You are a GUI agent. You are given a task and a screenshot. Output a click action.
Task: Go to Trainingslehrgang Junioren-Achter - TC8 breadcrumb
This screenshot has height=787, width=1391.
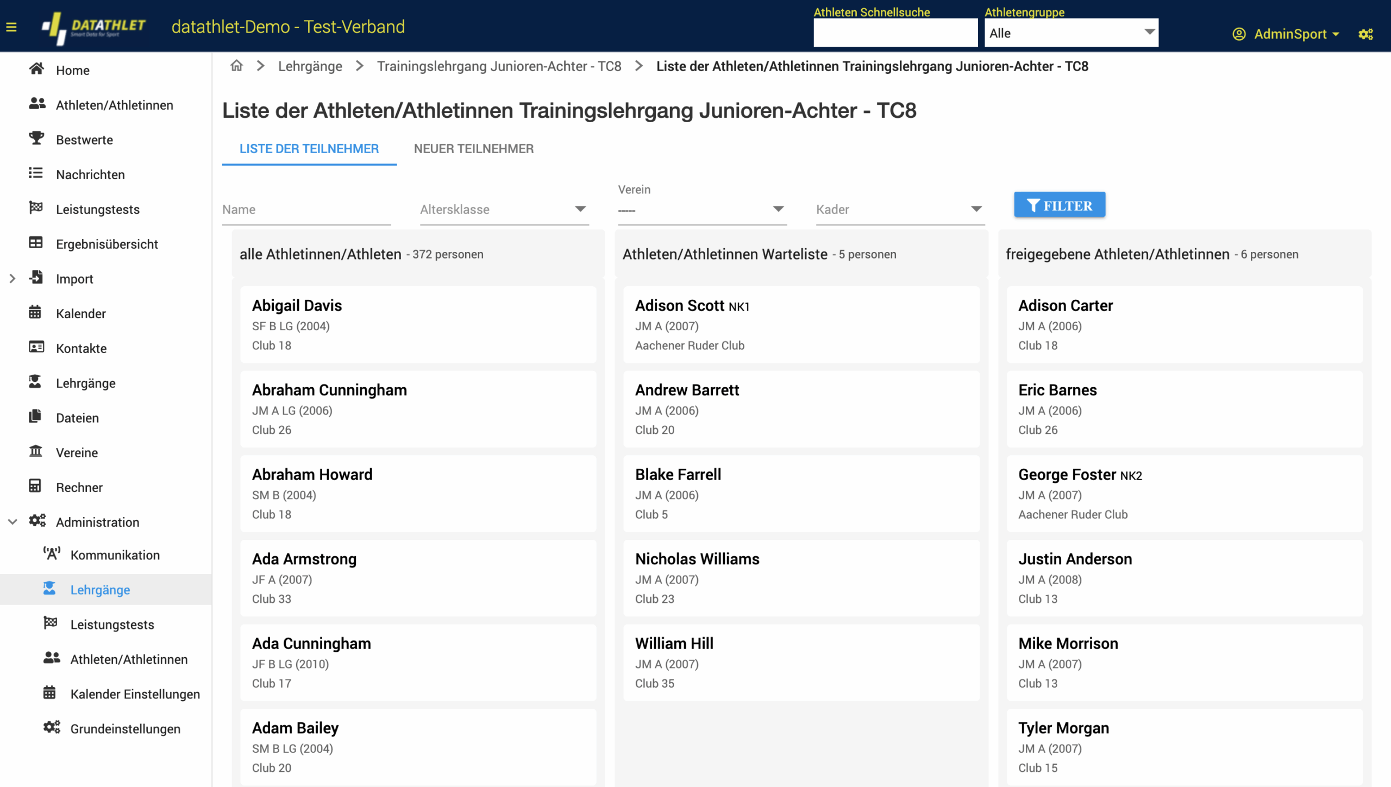coord(499,66)
